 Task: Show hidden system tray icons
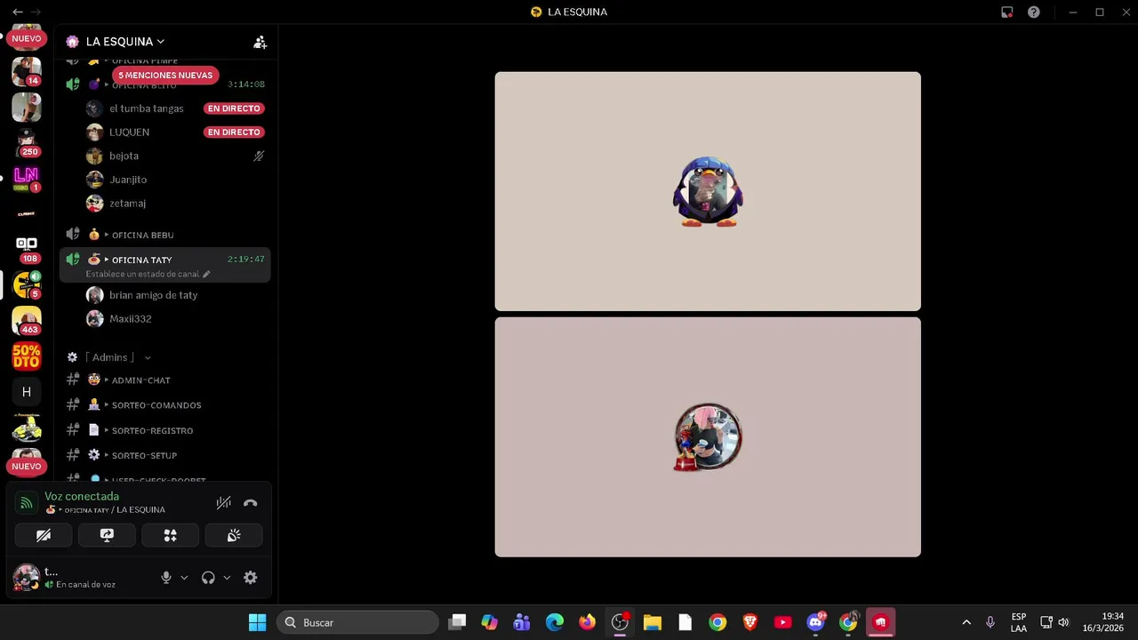[966, 622]
